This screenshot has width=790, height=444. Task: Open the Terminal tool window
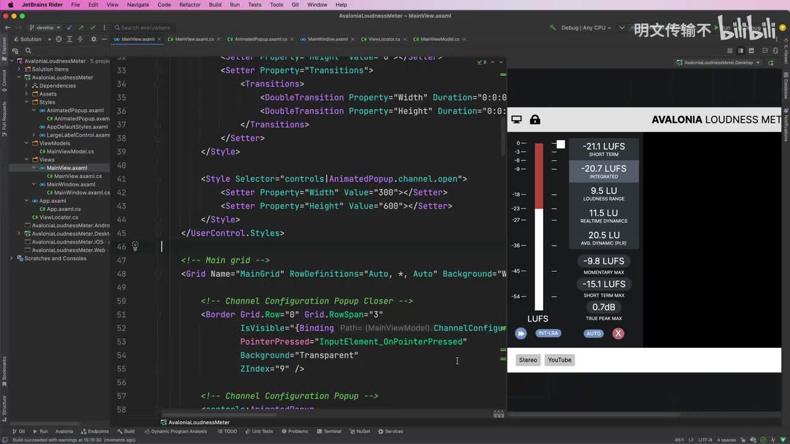pyautogui.click(x=329, y=432)
